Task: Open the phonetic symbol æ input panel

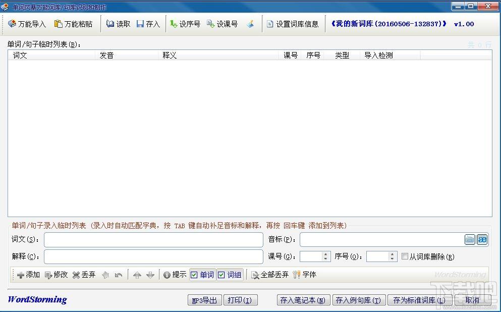Action: coord(482,239)
